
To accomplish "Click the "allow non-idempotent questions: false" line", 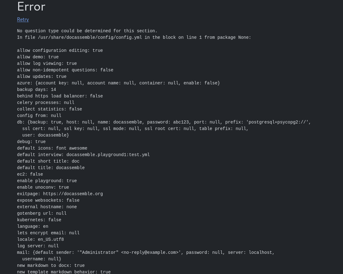I will tap(65, 70).
